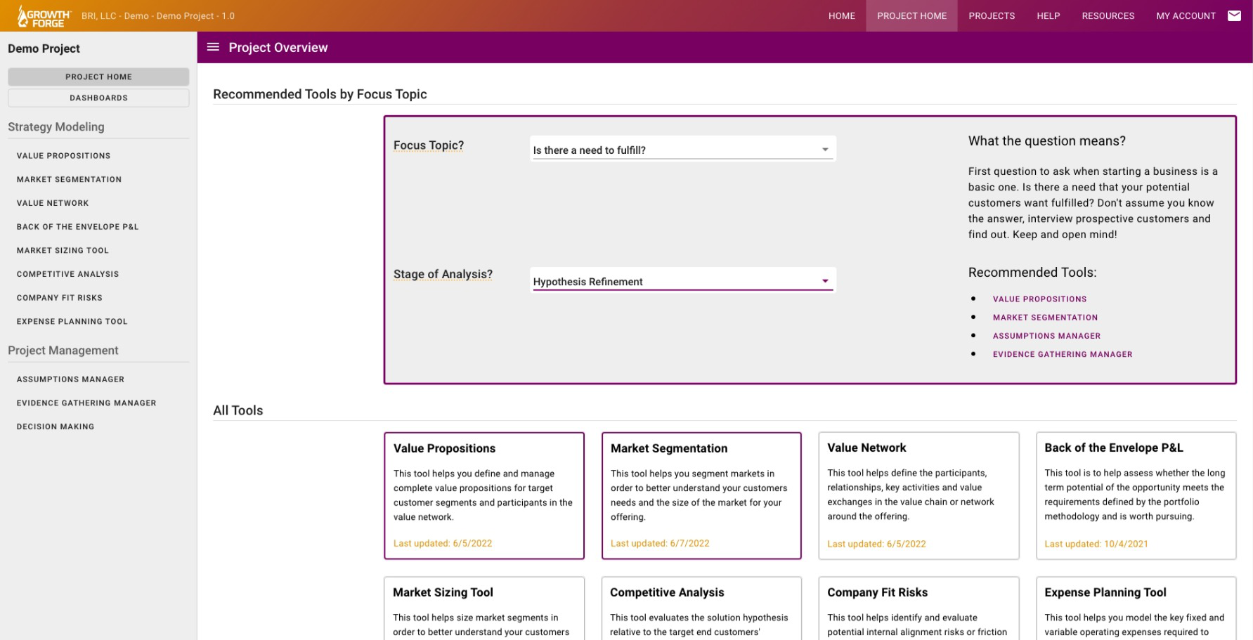Viewport: 1253px width, 640px height.
Task: Open the RESOURCES page
Action: 1108,15
